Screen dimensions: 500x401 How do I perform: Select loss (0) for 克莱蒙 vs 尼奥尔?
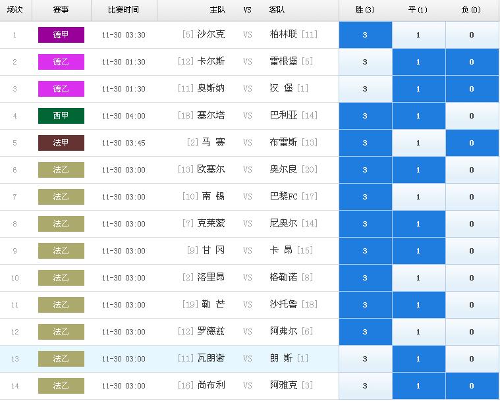click(472, 224)
